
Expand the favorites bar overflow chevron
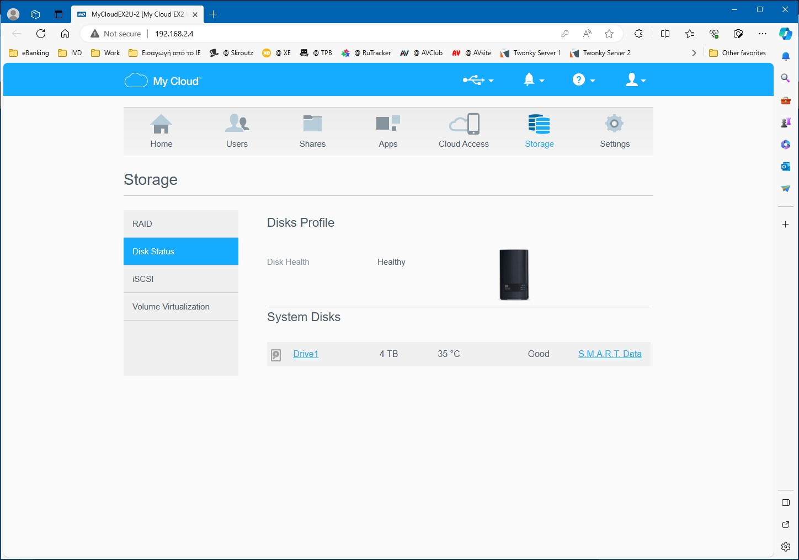click(x=694, y=53)
